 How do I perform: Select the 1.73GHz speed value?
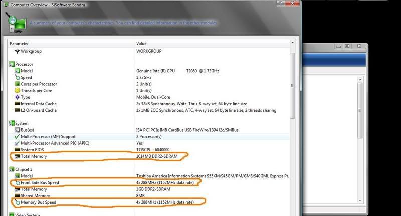[x=144, y=77]
